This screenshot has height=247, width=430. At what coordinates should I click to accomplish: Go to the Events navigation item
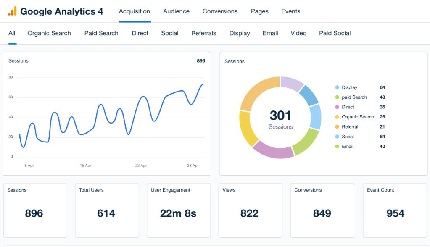(290, 11)
